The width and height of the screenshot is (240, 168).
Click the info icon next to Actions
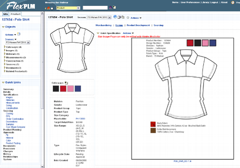pos(128,18)
